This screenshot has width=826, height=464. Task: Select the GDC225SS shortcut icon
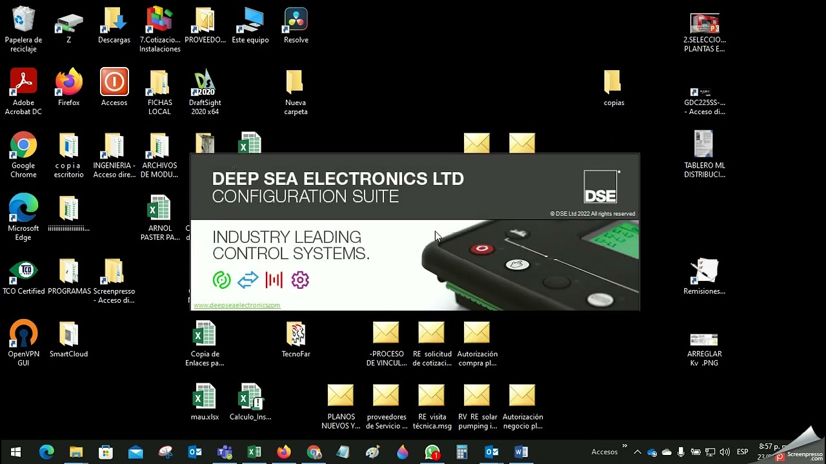click(x=704, y=101)
